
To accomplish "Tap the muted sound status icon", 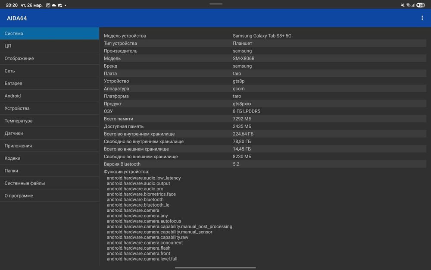I will pyautogui.click(x=403, y=5).
